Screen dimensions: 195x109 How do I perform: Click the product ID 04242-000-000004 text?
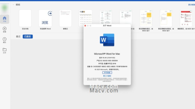pos(107,60)
